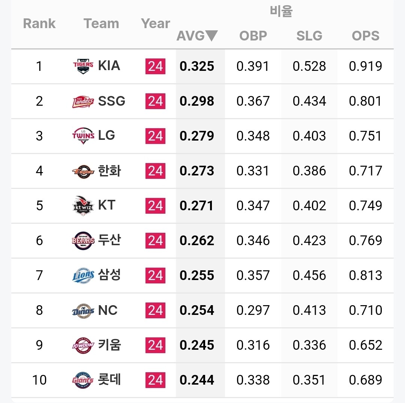Viewport: 405px width, 403px height.
Task: Click the KIA Tigers team logo
Action: [x=83, y=66]
